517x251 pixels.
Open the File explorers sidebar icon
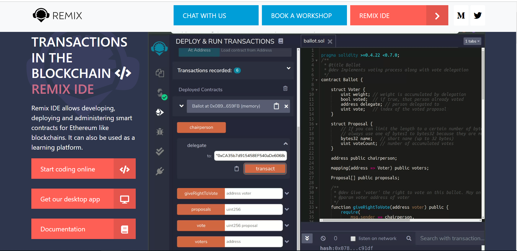click(160, 73)
